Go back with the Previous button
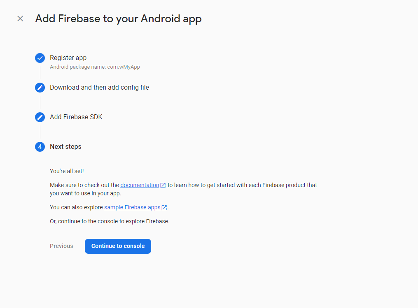Screen dimensions: 418x308 click(x=61, y=246)
